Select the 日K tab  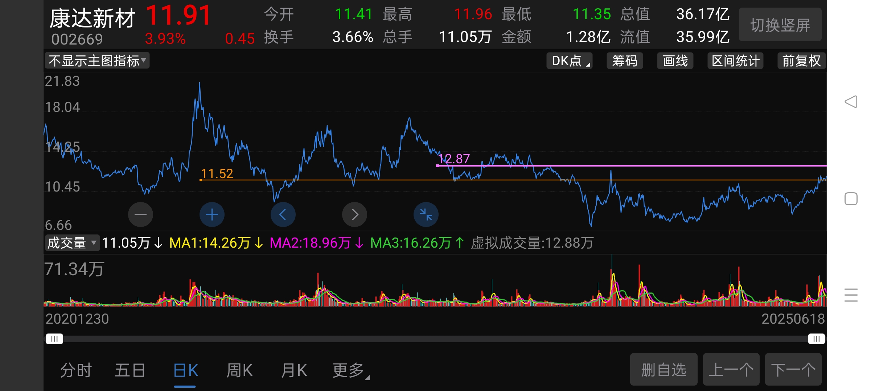tap(185, 370)
